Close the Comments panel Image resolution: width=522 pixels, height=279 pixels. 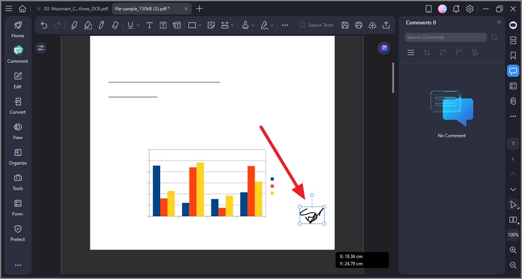(499, 22)
